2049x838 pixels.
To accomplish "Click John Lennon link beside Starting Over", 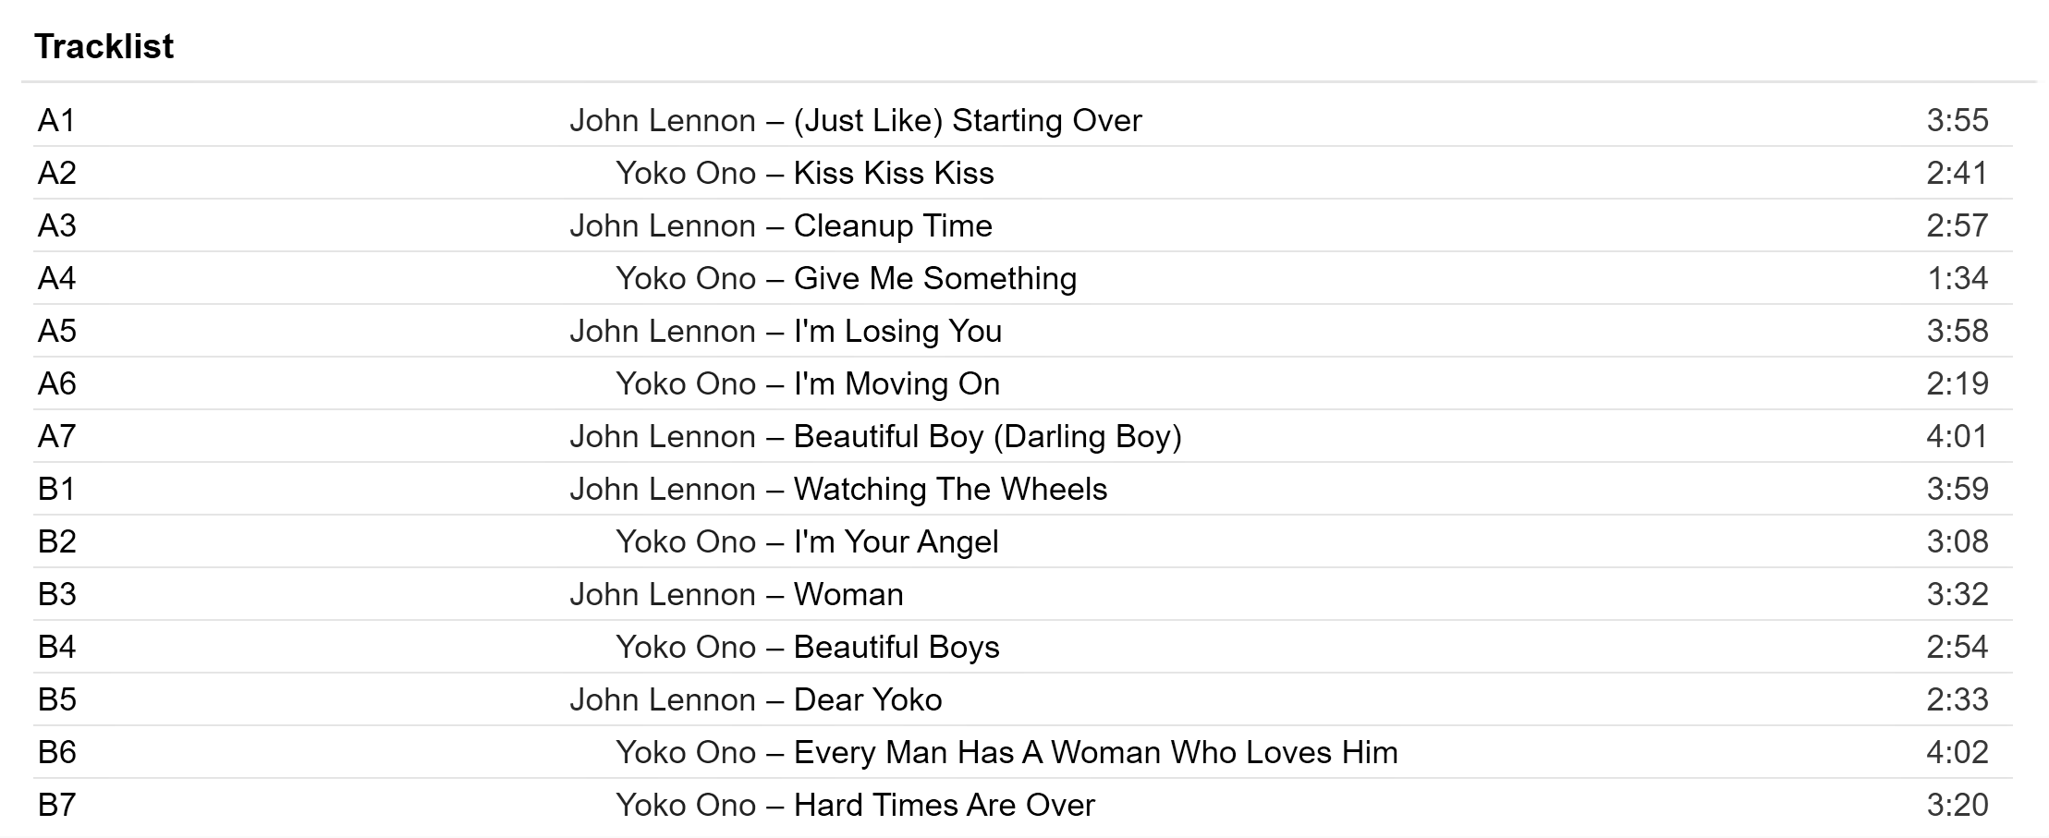I will click(x=662, y=121).
